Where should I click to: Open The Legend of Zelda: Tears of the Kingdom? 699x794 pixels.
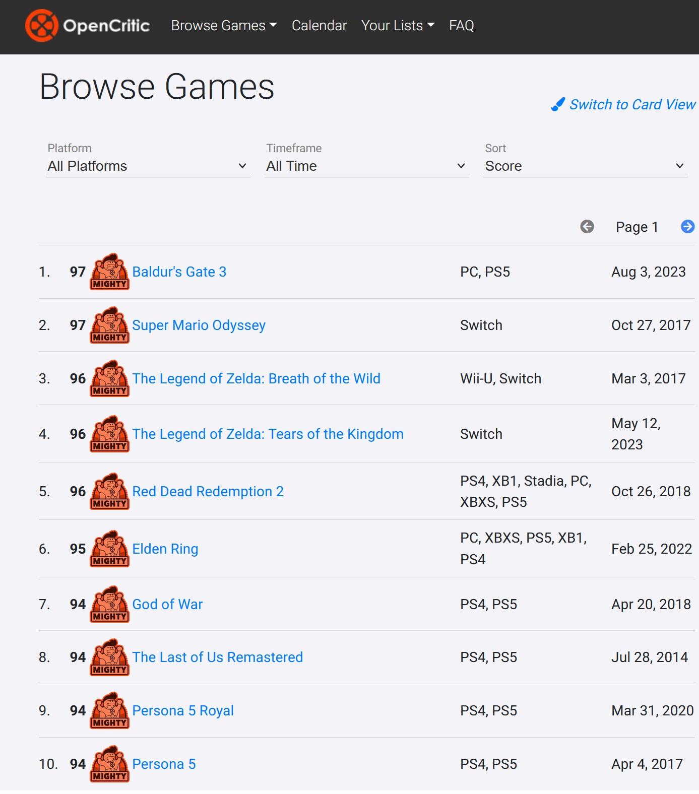(x=268, y=434)
